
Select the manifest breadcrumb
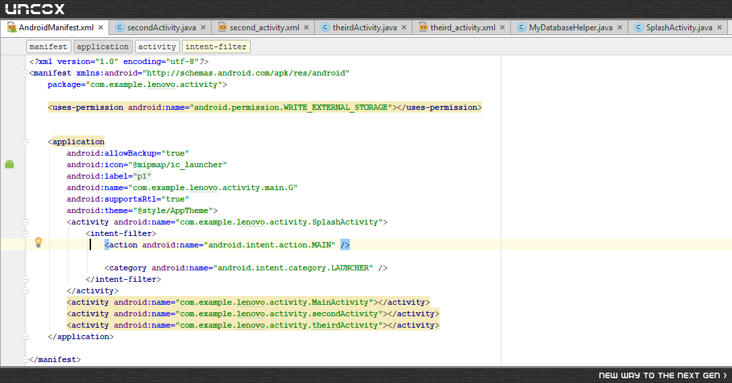click(x=49, y=47)
